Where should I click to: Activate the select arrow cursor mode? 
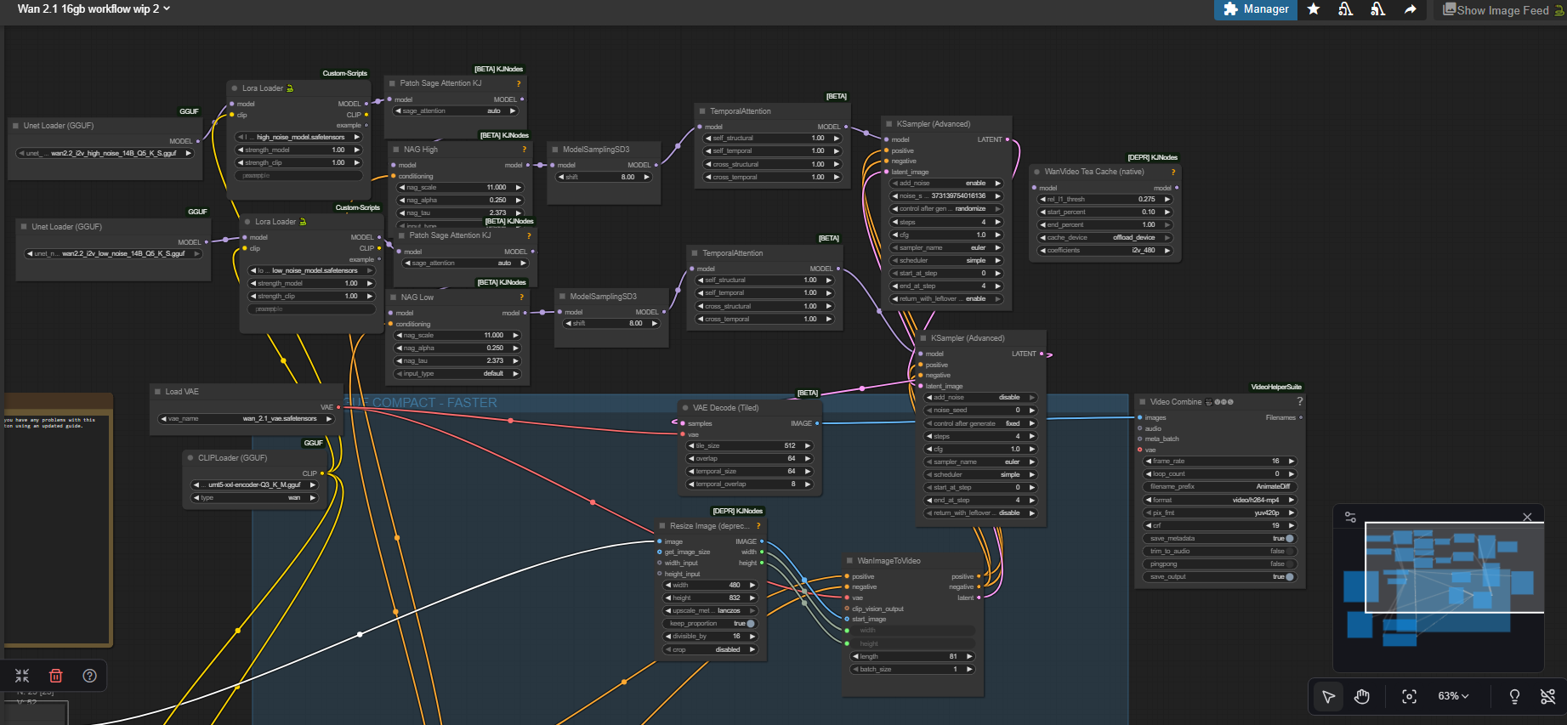pyautogui.click(x=1328, y=696)
